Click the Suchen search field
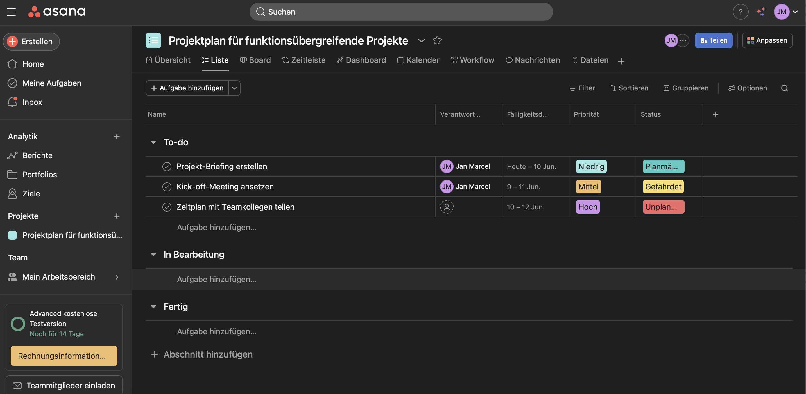 (401, 12)
